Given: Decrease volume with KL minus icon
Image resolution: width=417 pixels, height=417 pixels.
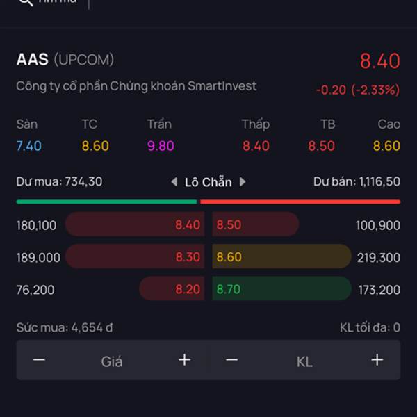Looking at the screenshot, I should tap(231, 360).
